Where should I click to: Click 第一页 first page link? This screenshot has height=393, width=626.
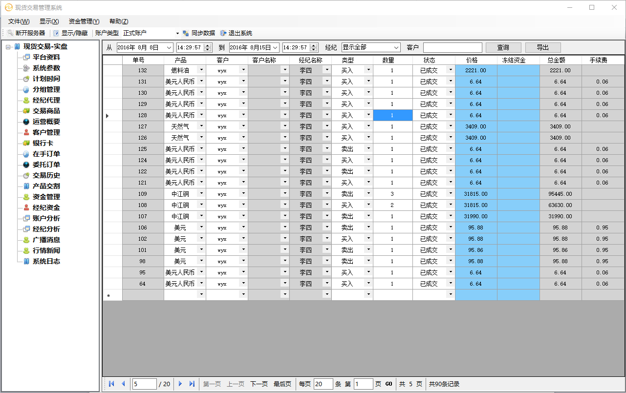[x=212, y=384]
